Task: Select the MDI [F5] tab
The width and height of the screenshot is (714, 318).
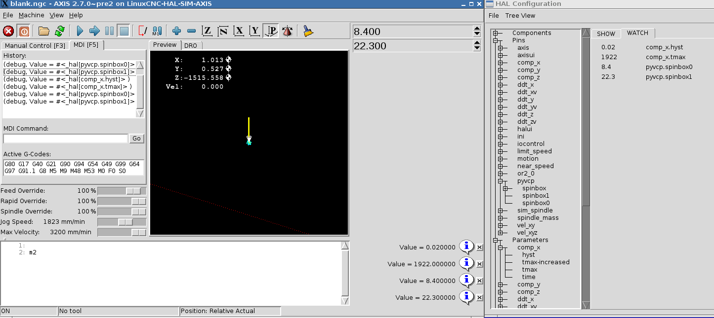Action: tap(86, 45)
